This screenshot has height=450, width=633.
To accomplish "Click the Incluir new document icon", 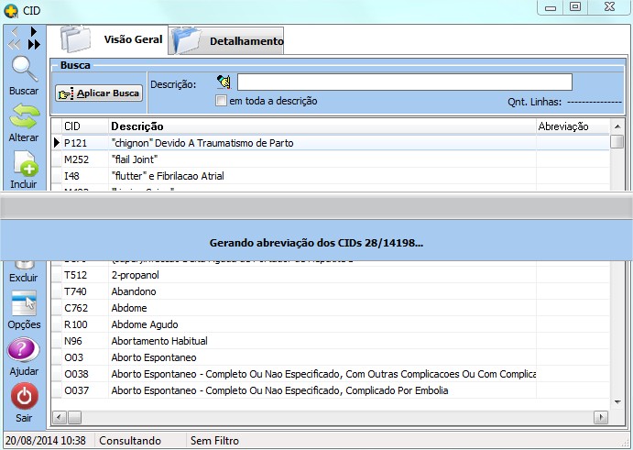I will click(23, 164).
